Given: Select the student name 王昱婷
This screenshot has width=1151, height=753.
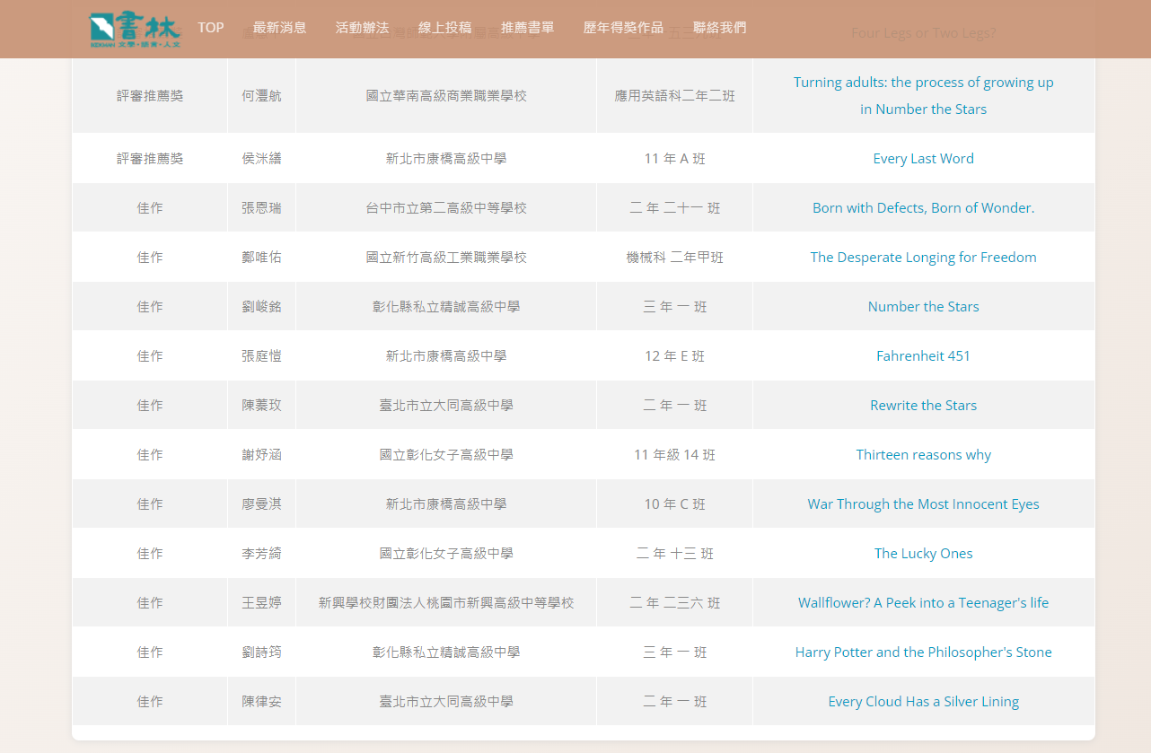Looking at the screenshot, I should pyautogui.click(x=261, y=603).
